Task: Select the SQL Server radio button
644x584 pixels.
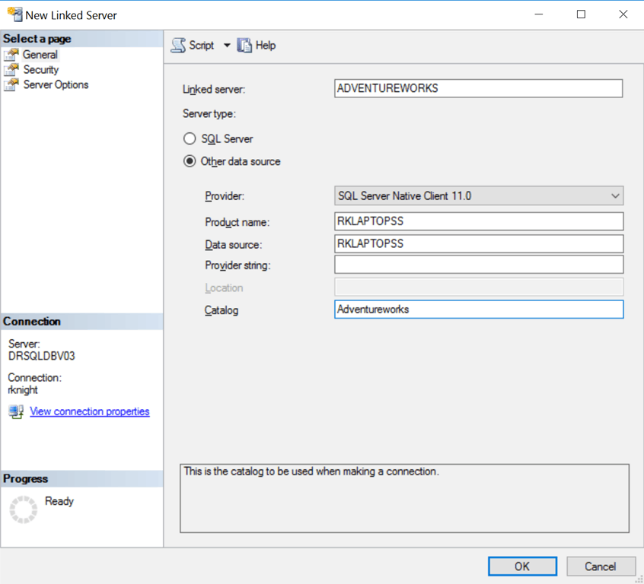Action: tap(190, 138)
